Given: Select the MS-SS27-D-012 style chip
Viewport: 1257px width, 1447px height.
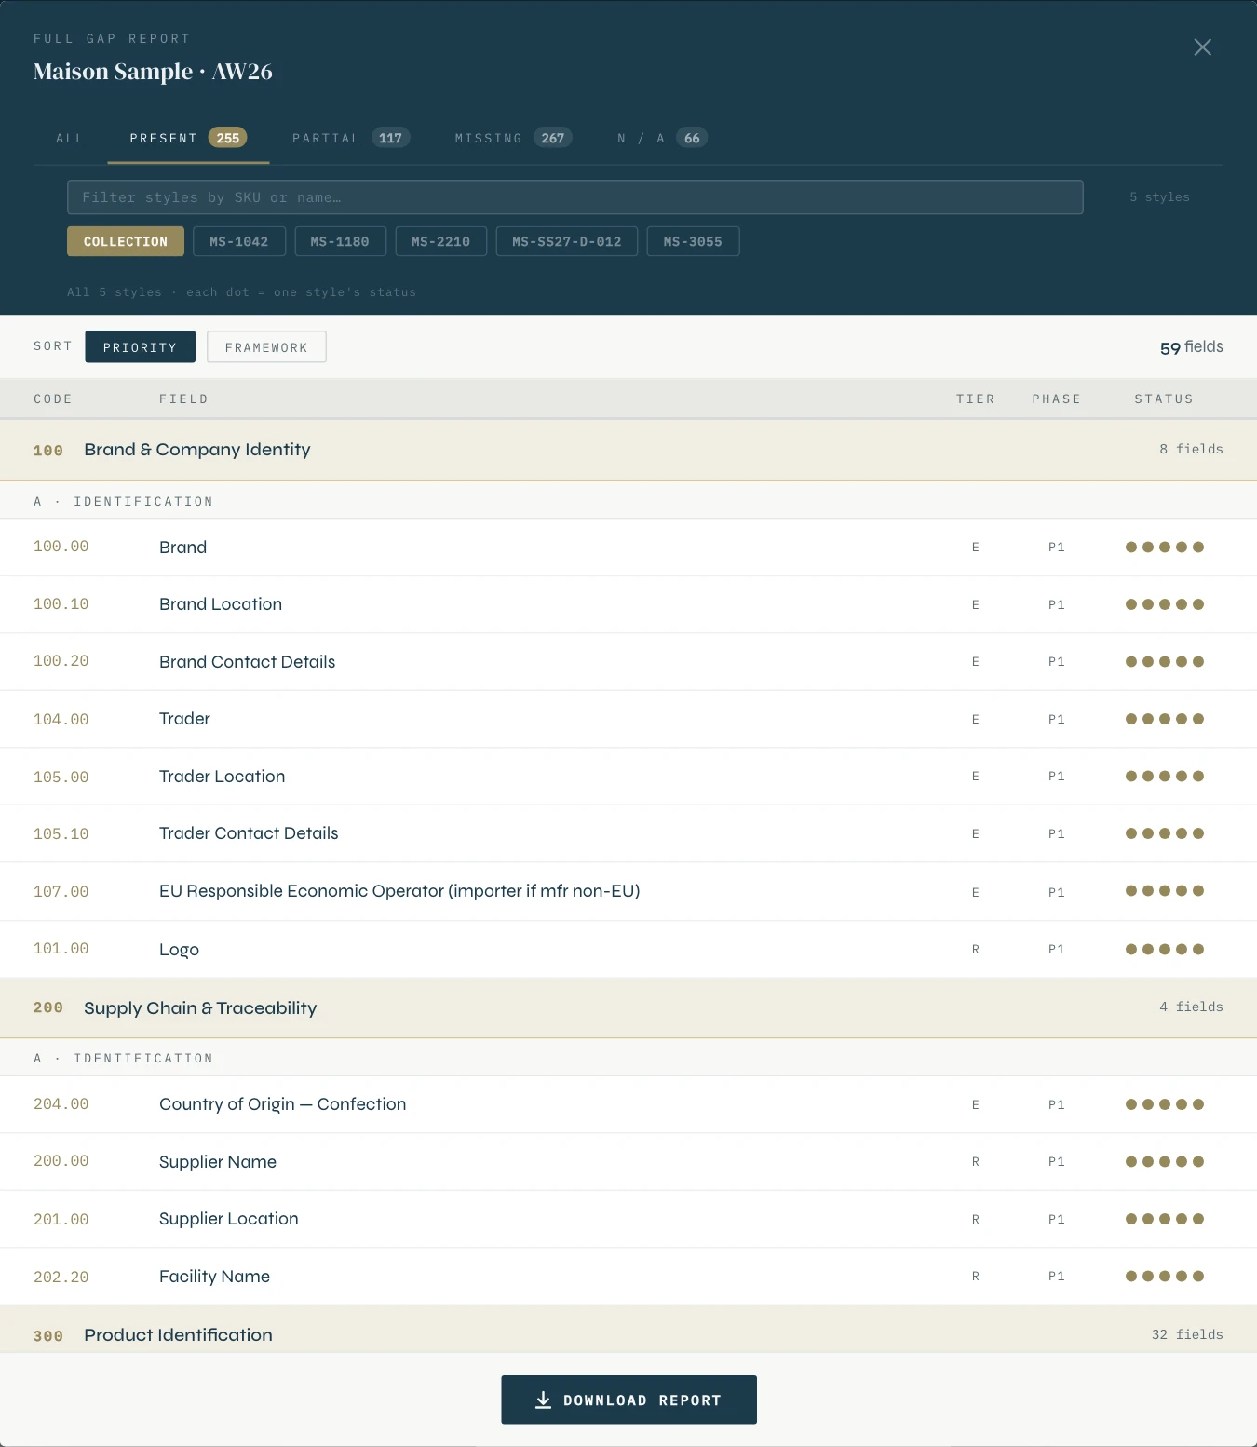Looking at the screenshot, I should point(567,241).
